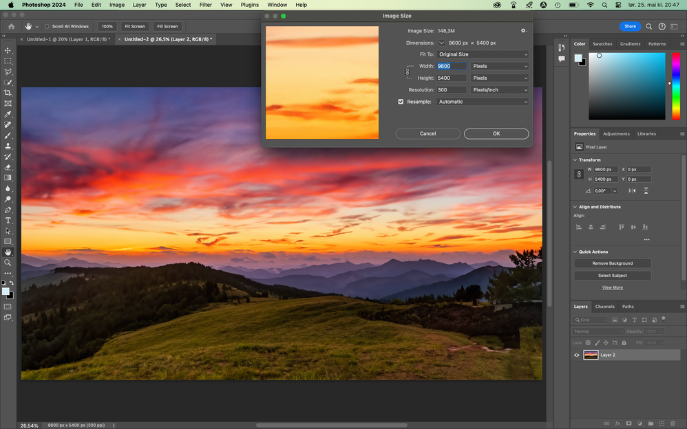Open layer blend mode Normal dropdown
This screenshot has width=687, height=429.
click(598, 331)
